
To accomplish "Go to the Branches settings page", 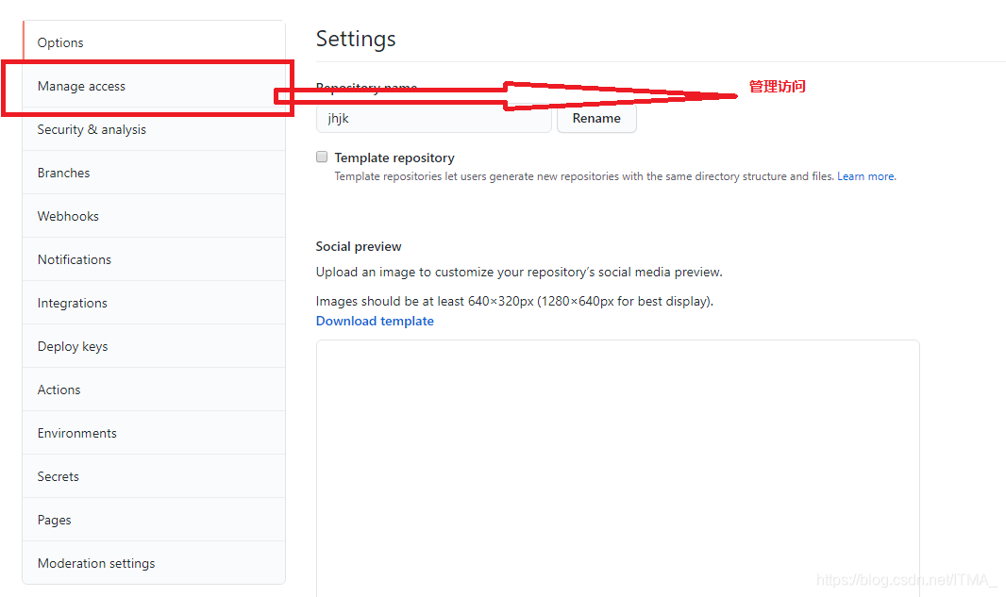I will click(x=154, y=173).
